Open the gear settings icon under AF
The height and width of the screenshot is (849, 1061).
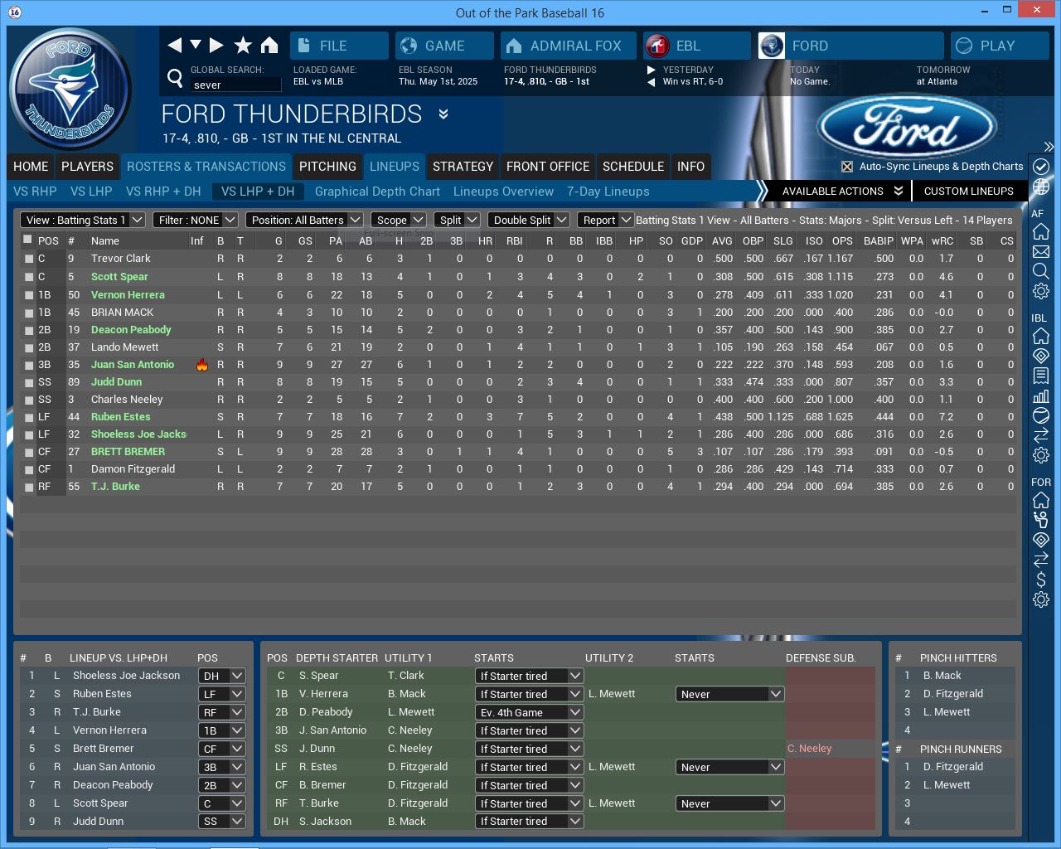[1041, 291]
